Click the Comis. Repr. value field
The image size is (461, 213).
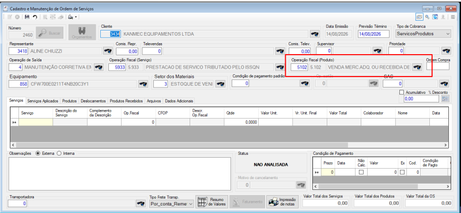pyautogui.click(x=127, y=51)
